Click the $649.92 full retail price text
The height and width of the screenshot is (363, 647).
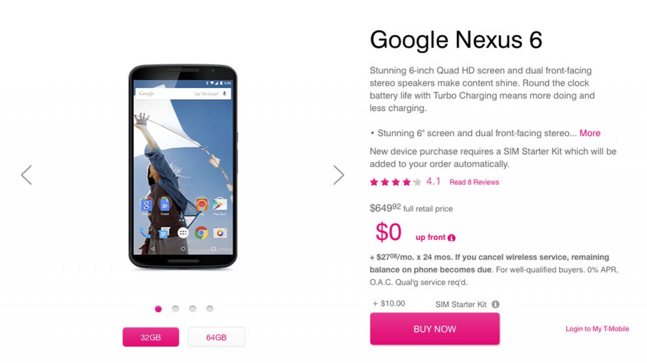tap(411, 208)
